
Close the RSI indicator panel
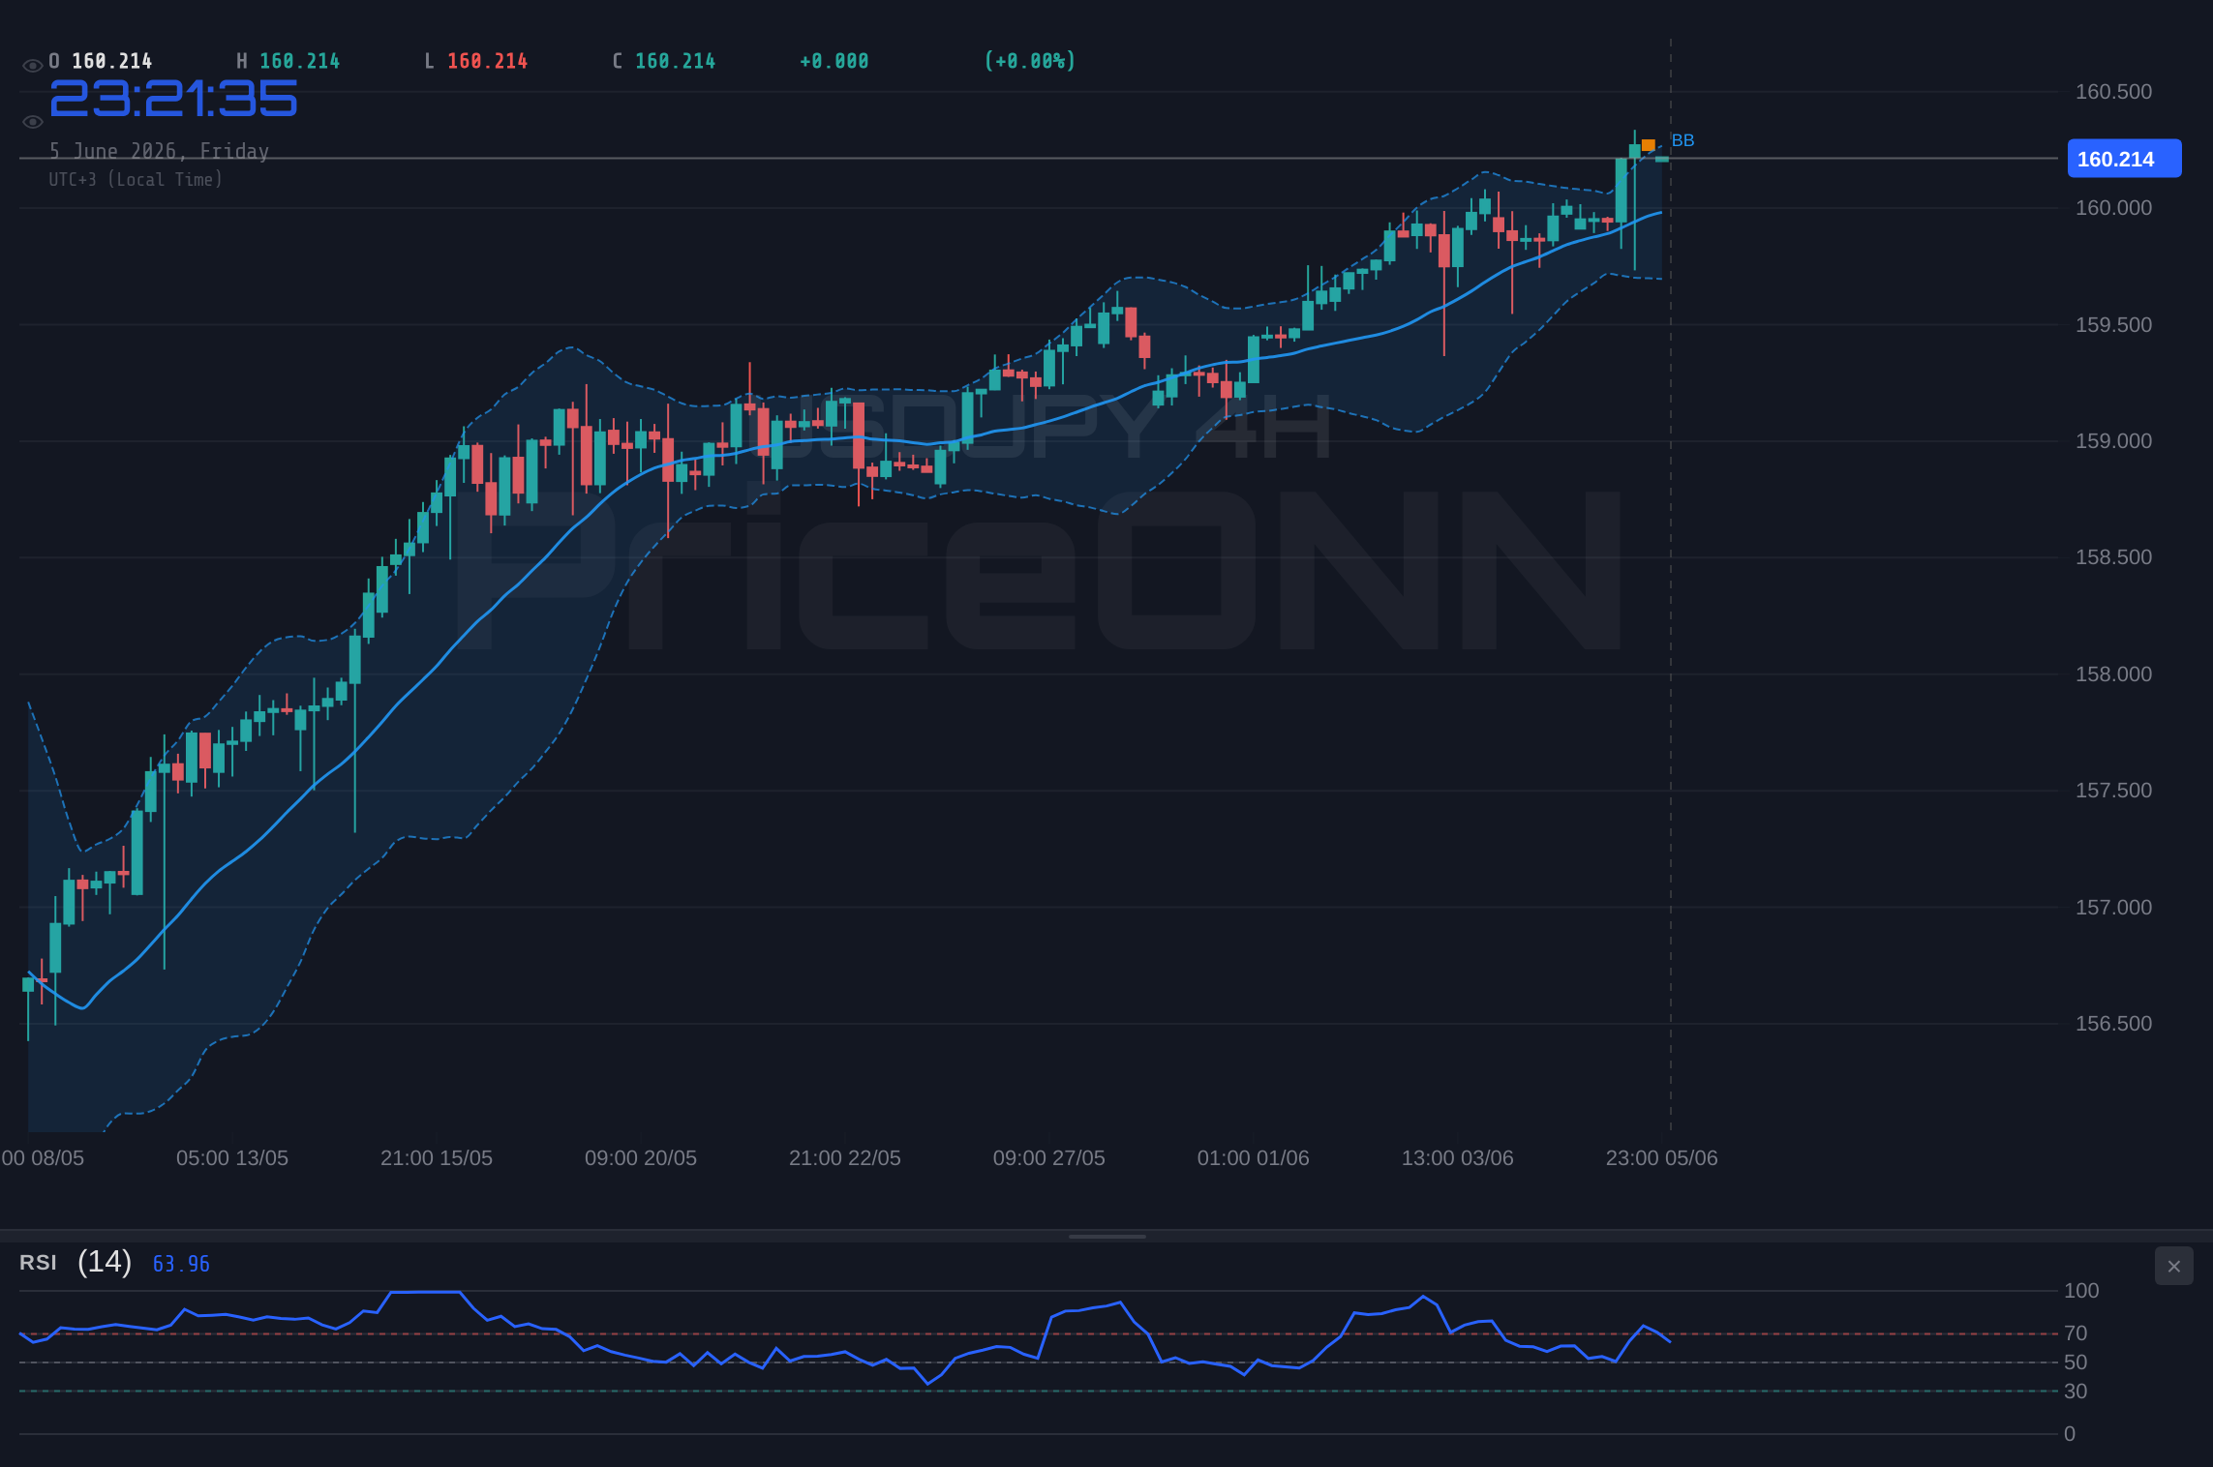point(2173,1266)
